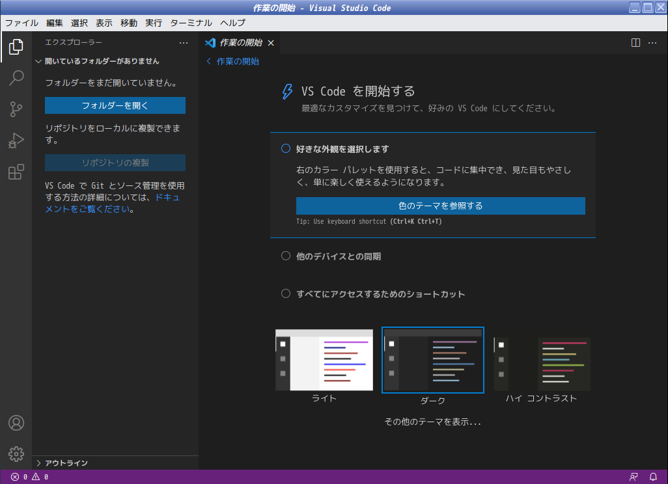This screenshot has width=668, height=484.
Task: Click the lightning bolt icon beside VS Code を開始する
Action: pos(288,91)
